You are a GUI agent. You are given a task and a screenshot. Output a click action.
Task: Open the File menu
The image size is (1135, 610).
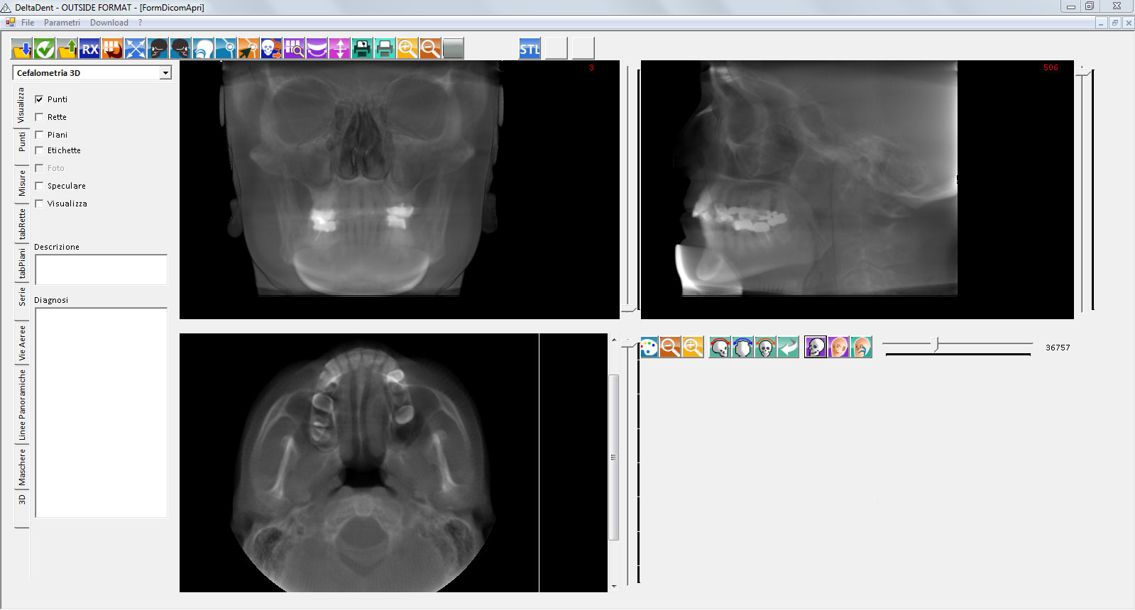click(x=28, y=23)
